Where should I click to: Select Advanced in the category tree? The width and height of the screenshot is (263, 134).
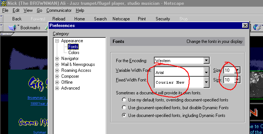[x=70, y=88]
